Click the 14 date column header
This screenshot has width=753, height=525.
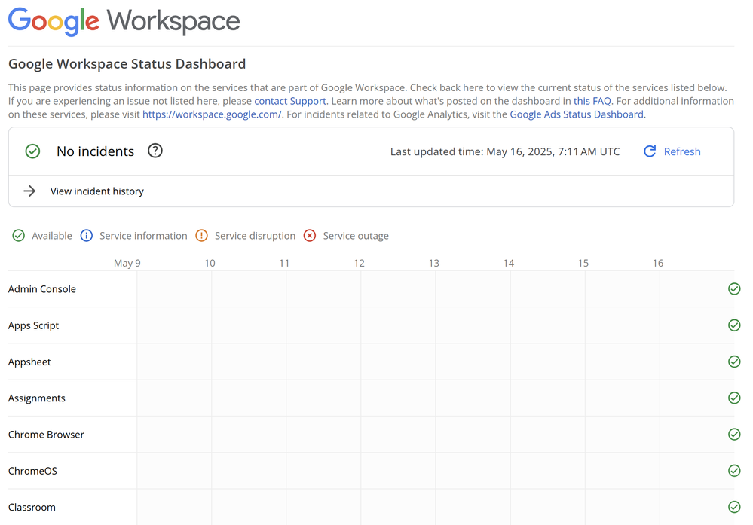pos(509,264)
